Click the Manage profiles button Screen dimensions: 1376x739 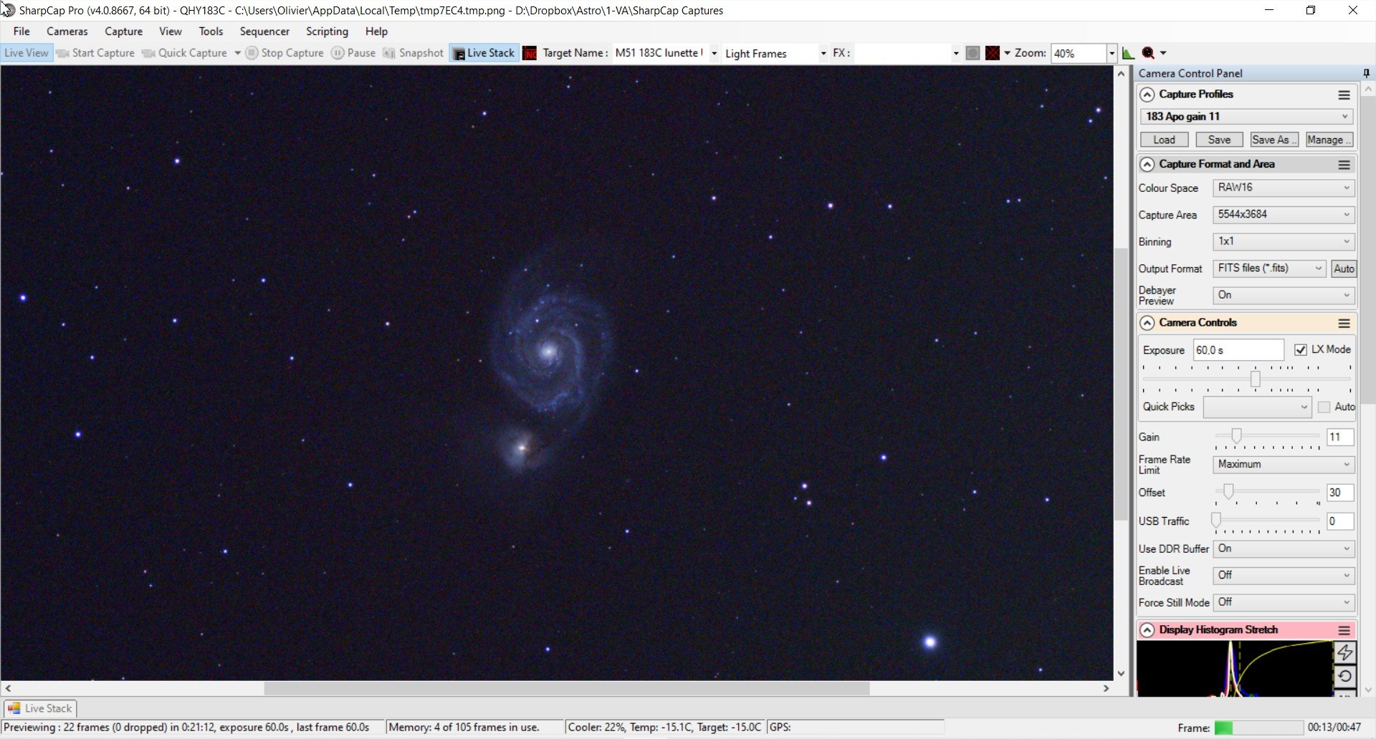[1329, 140]
